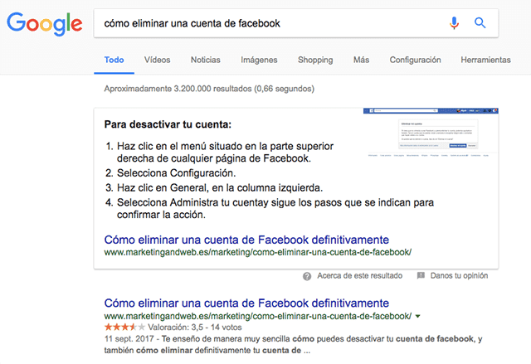Click the 'Aproximadamente 3.200.000 resultados' text

click(x=209, y=89)
